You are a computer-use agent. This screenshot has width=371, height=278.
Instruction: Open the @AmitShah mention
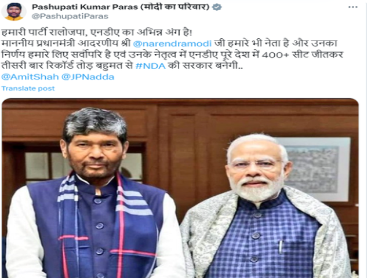tap(30, 77)
